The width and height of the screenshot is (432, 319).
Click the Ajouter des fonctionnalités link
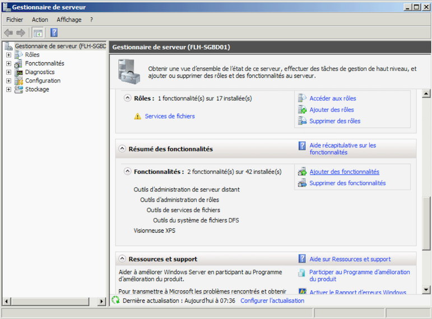345,172
